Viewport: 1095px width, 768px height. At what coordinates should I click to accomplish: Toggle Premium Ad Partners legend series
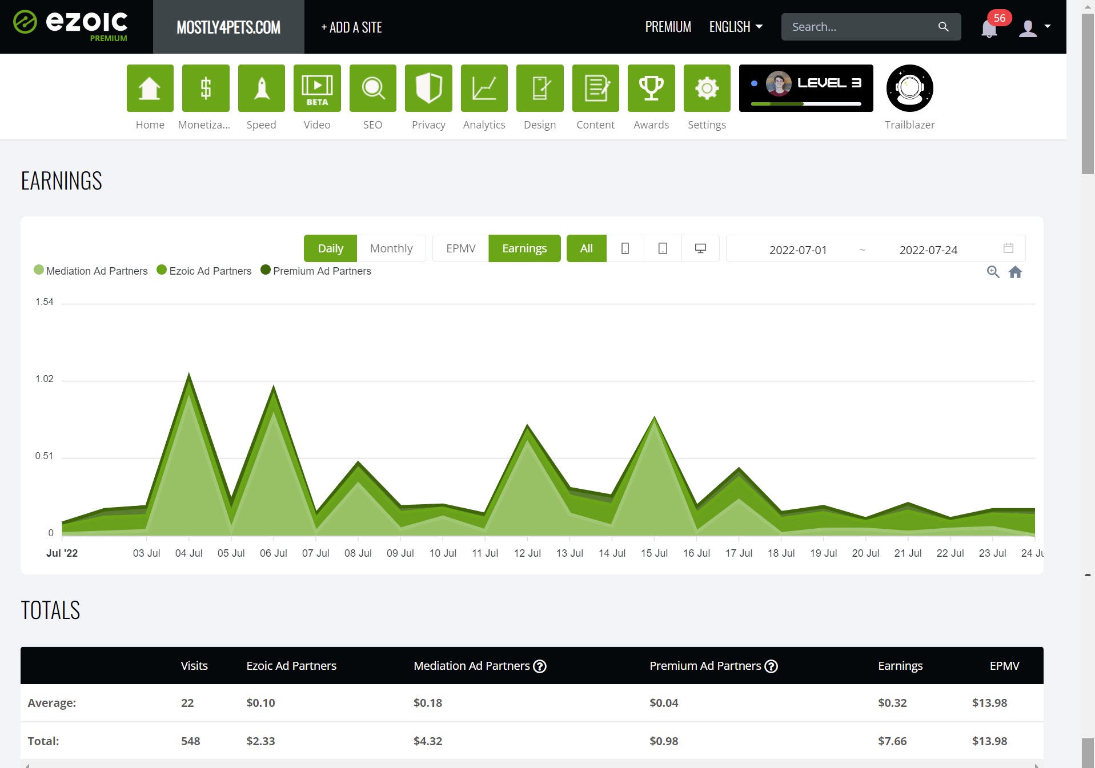pos(316,271)
